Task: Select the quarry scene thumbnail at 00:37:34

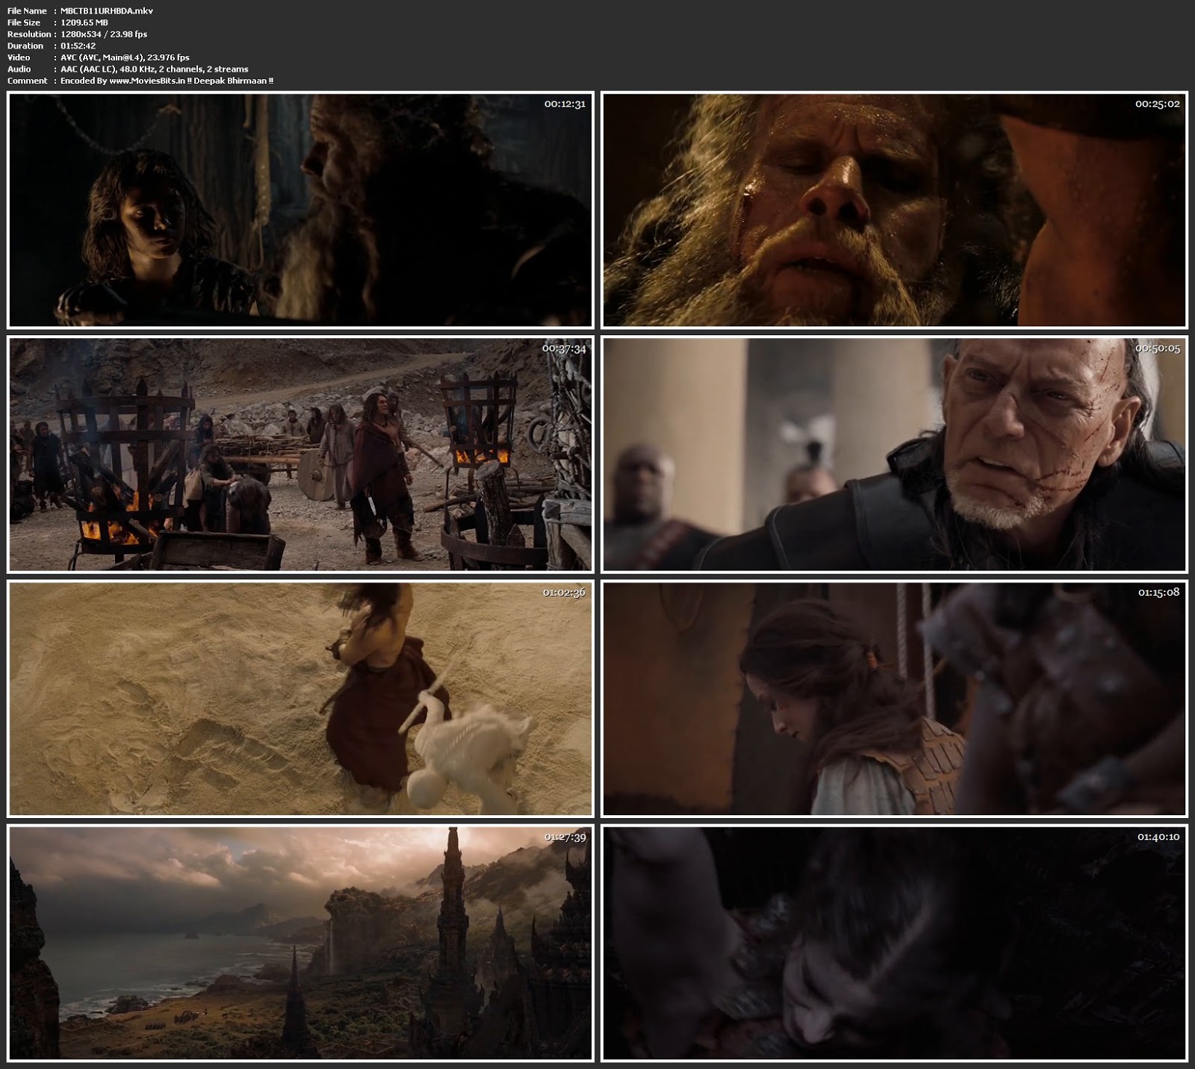Action: pyautogui.click(x=300, y=454)
